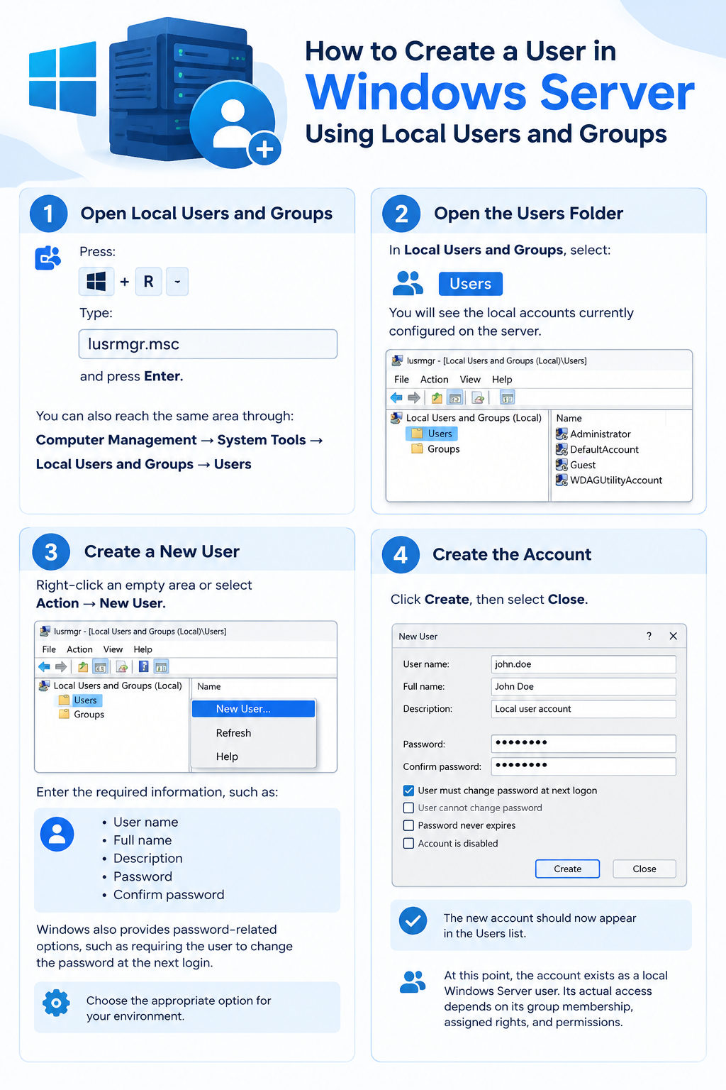Image resolution: width=726 pixels, height=1090 pixels.
Task: Open View menu in step 2 window
Action: 470,380
